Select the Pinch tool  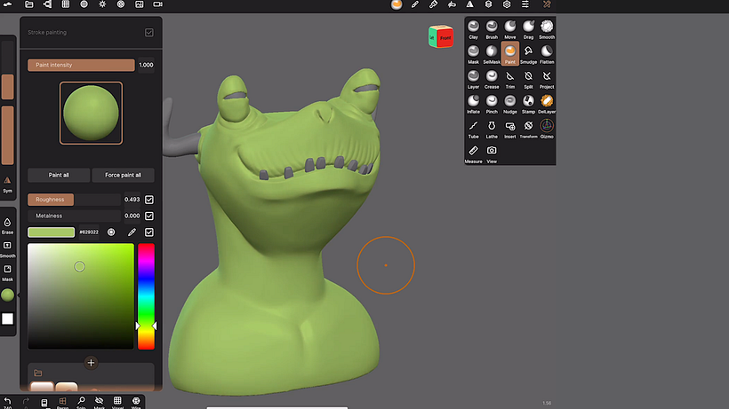pos(492,105)
